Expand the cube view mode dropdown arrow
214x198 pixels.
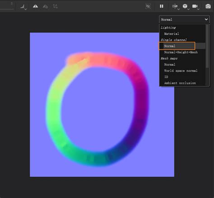[x=188, y=9]
